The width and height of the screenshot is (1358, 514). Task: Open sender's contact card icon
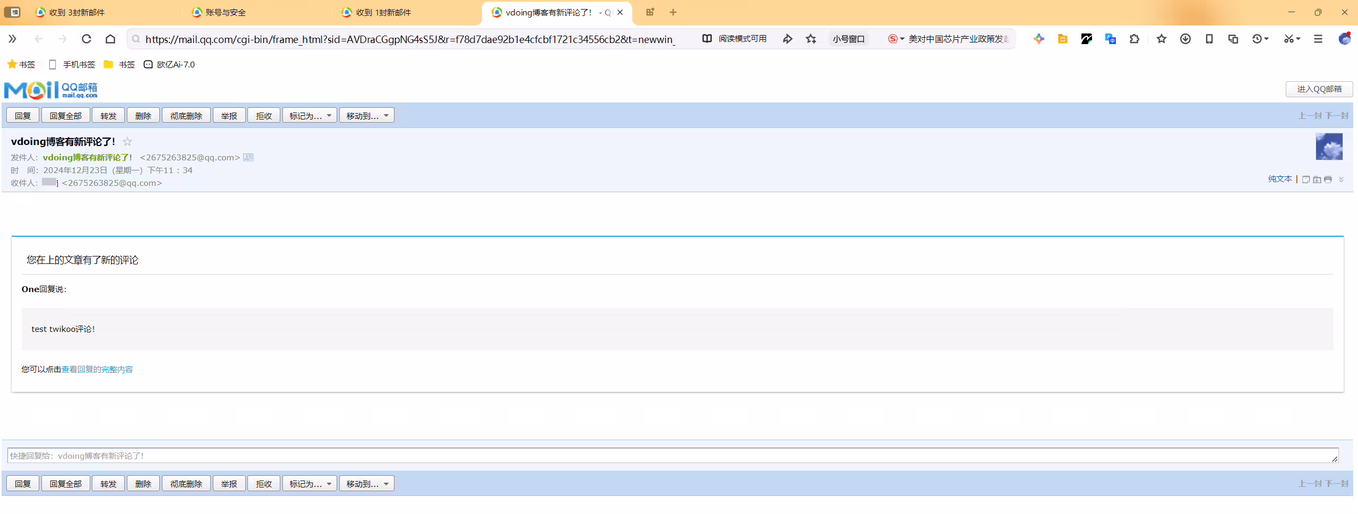tap(248, 157)
